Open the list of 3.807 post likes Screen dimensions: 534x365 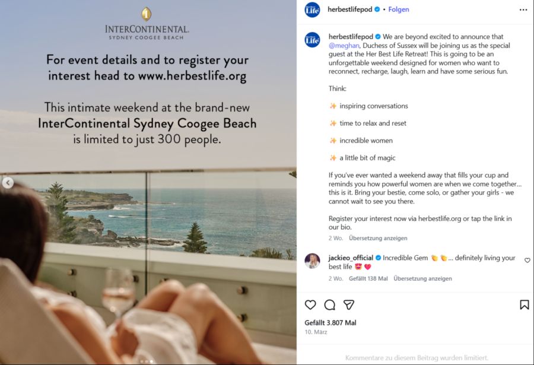click(x=330, y=323)
